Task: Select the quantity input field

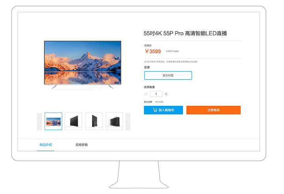Action: click(x=156, y=94)
